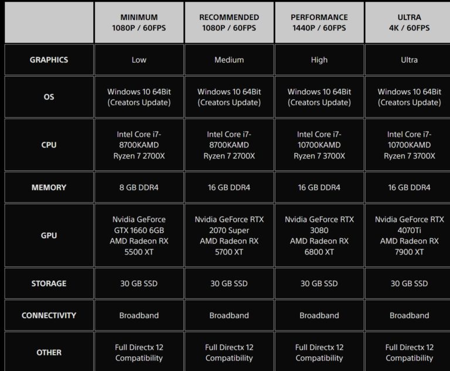Select the MEMORY row label

pyautogui.click(x=49, y=188)
